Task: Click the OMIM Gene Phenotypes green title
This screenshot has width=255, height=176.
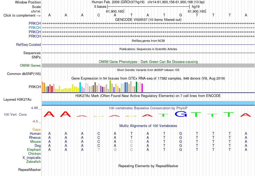Action: pyautogui.click(x=148, y=62)
